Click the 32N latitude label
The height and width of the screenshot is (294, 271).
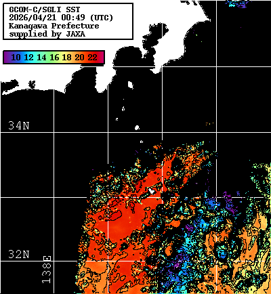pos(19,254)
